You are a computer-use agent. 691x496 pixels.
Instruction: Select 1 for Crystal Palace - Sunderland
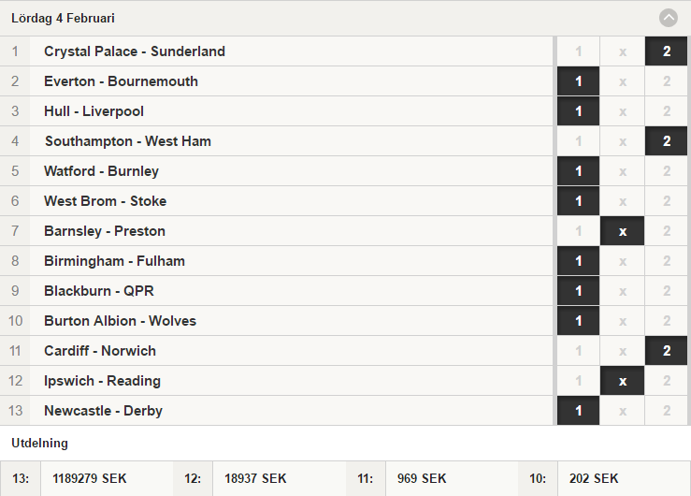pos(578,51)
